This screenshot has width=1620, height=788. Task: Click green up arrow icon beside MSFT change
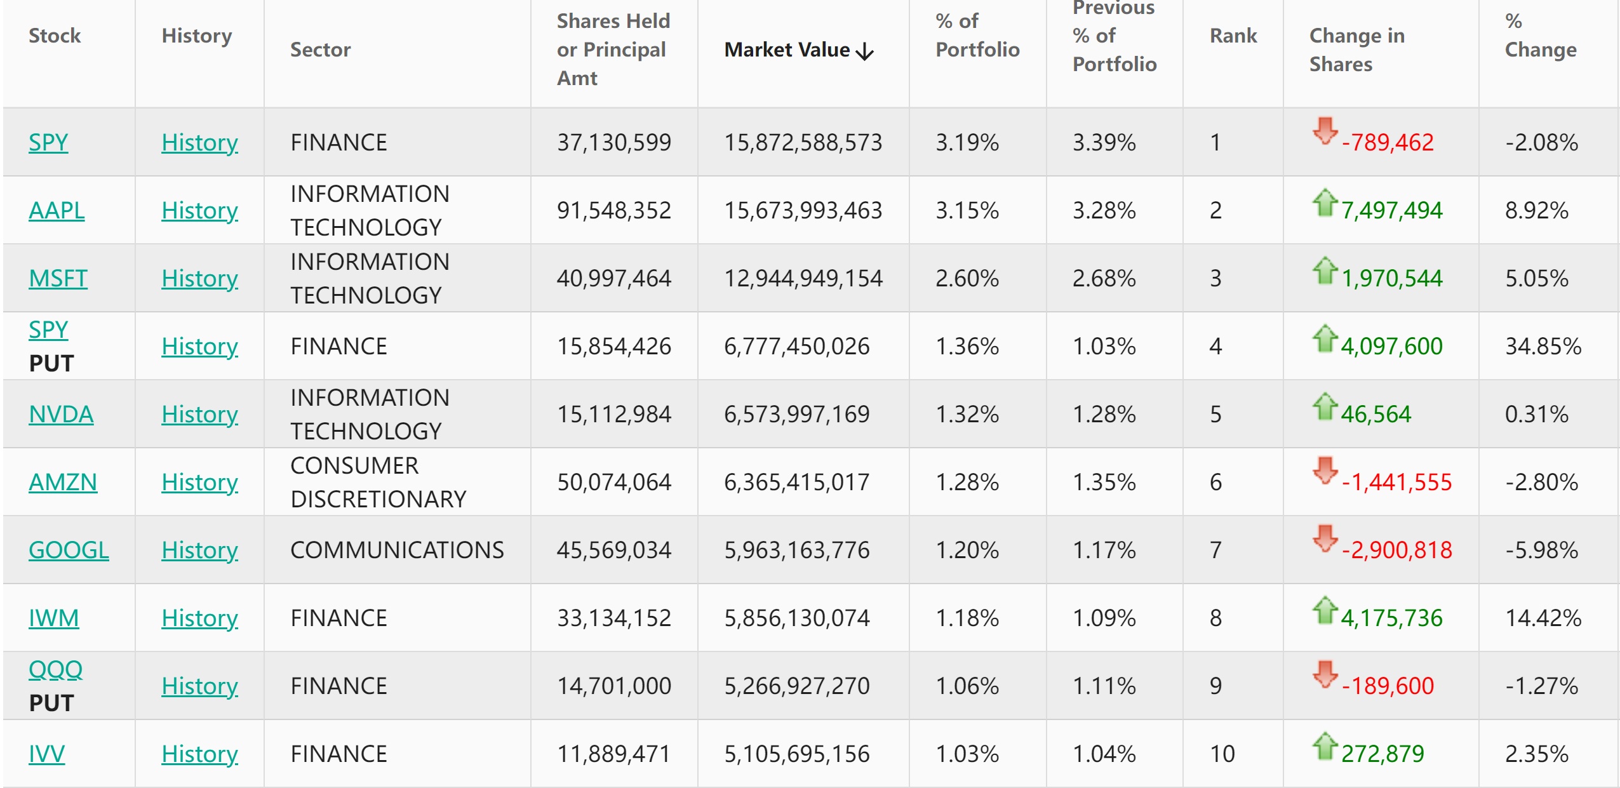(1324, 271)
